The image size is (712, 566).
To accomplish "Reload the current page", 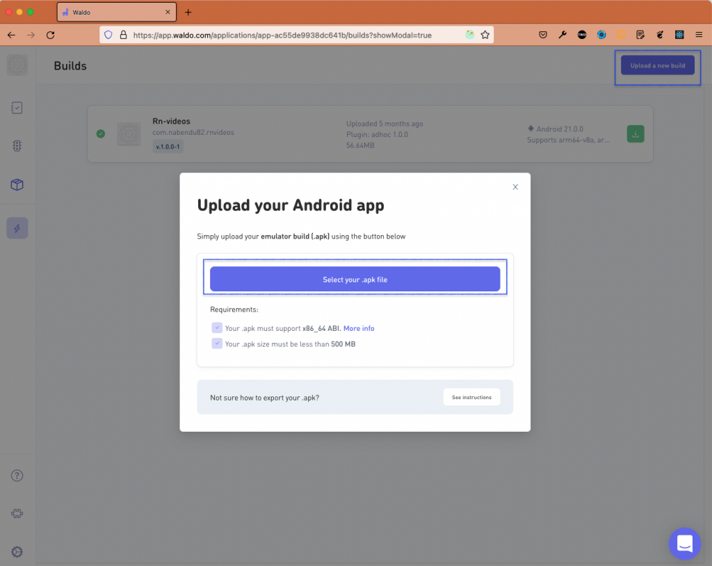I will coord(50,35).
